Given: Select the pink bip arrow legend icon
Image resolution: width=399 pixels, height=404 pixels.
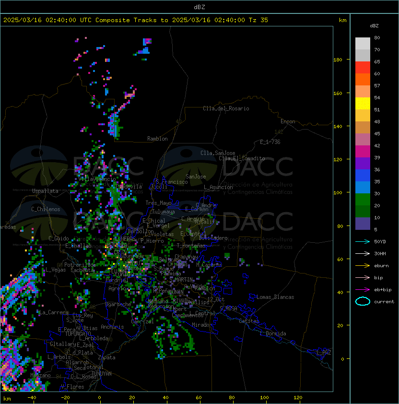Looking at the screenshot, I should pyautogui.click(x=363, y=278).
